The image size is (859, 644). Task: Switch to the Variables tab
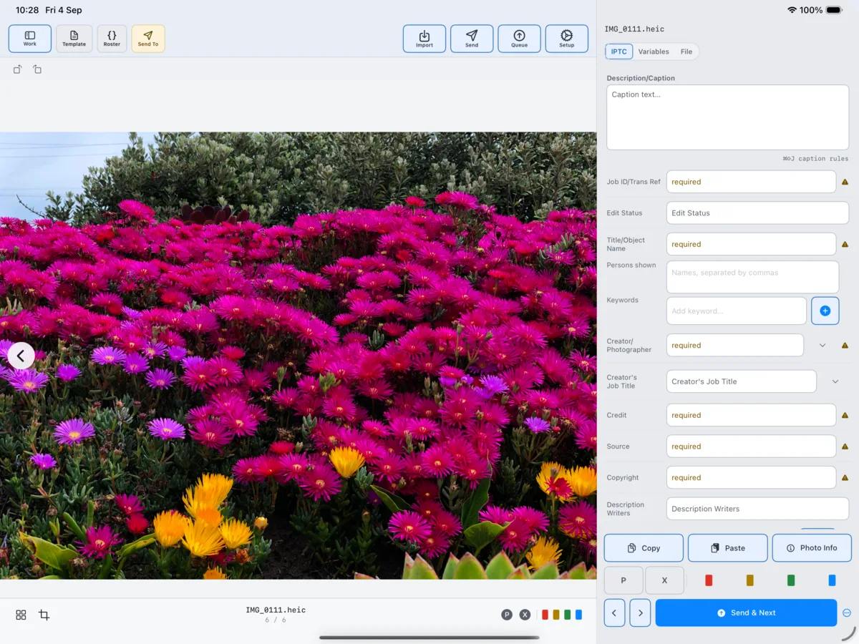coord(654,52)
